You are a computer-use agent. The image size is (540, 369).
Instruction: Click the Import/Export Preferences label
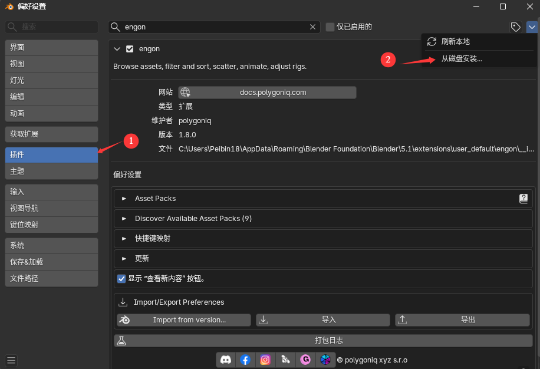click(x=179, y=302)
